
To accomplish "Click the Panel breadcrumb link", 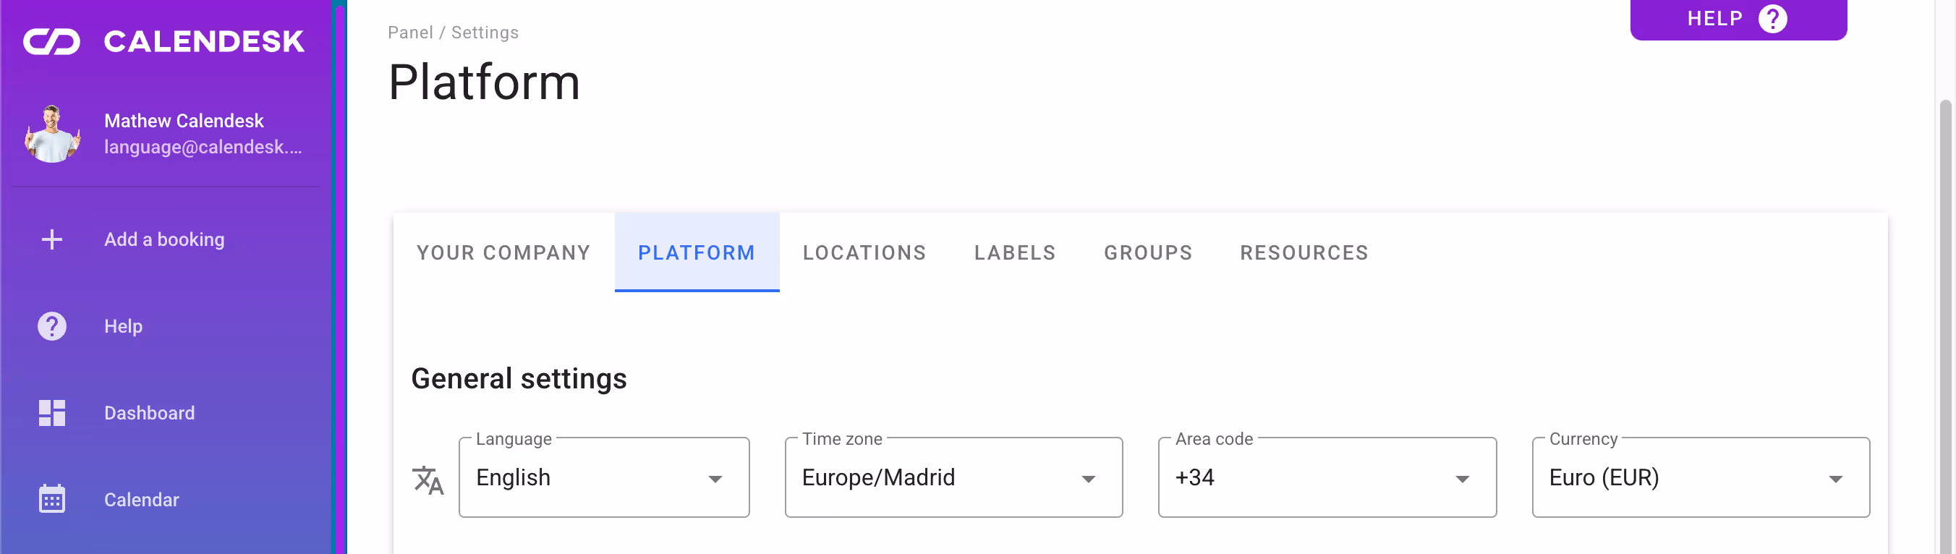I will point(410,33).
